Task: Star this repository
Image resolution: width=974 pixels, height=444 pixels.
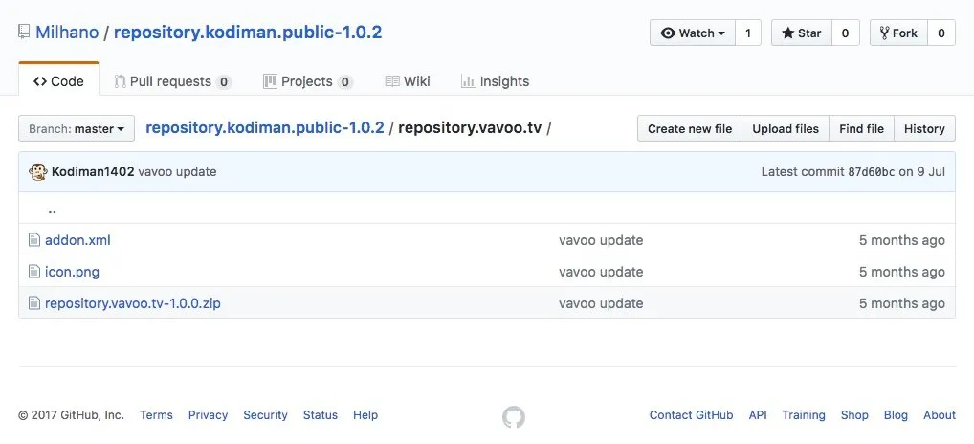Action: (x=802, y=33)
